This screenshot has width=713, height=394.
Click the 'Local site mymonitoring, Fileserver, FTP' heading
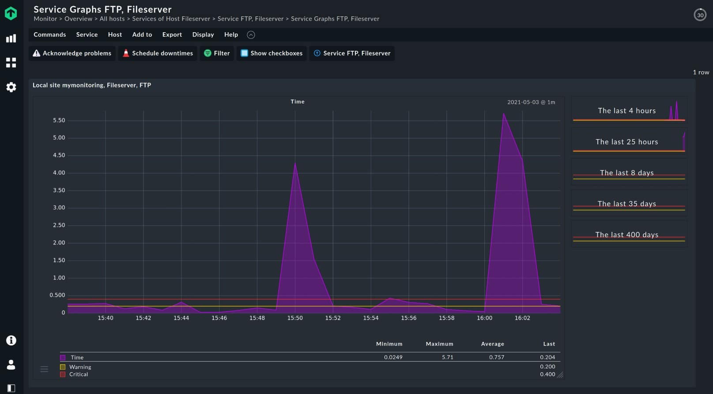pyautogui.click(x=92, y=85)
